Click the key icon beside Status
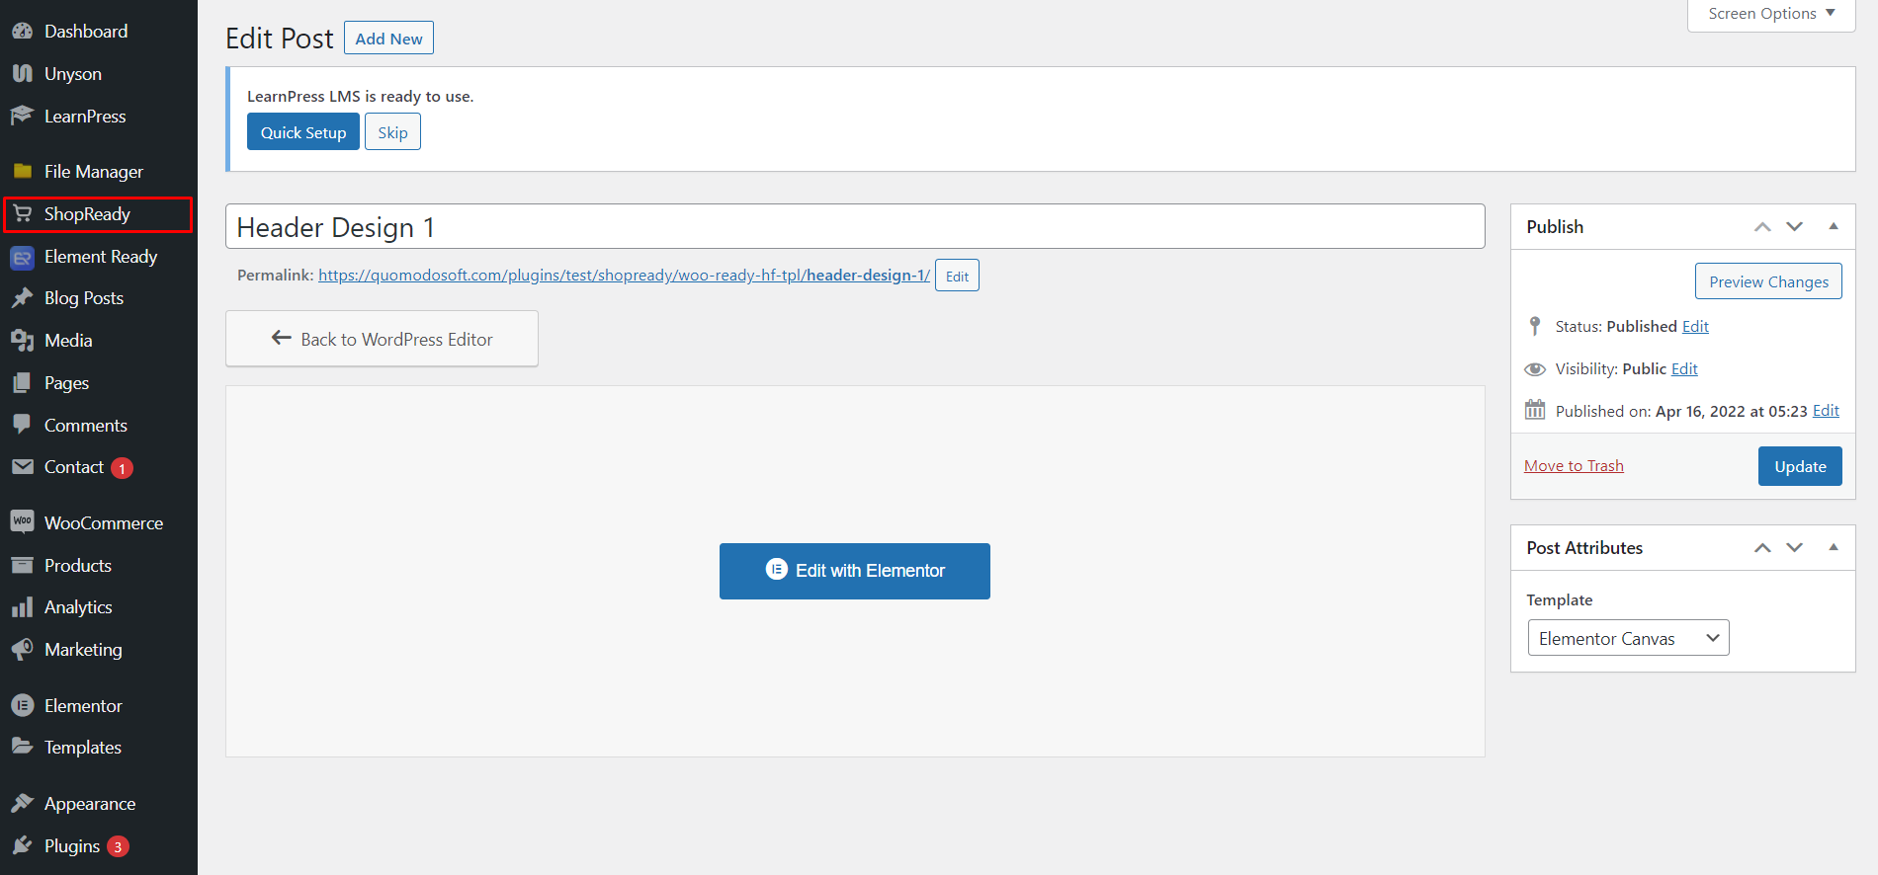The image size is (1878, 875). [1535, 326]
